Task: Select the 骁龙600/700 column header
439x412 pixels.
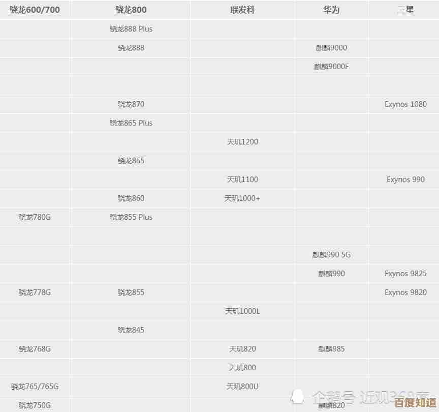Action: 35,9
